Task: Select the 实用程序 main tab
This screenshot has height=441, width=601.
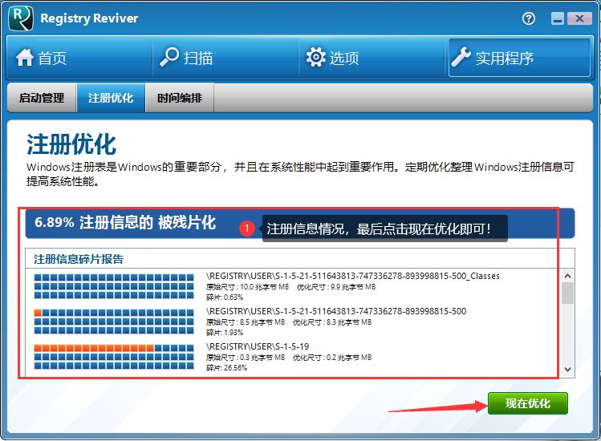Action: coord(519,58)
